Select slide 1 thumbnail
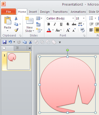99x115 pixels. click(19, 61)
